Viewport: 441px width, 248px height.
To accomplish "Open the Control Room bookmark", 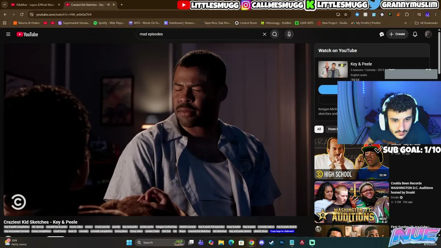I will 246,23.
